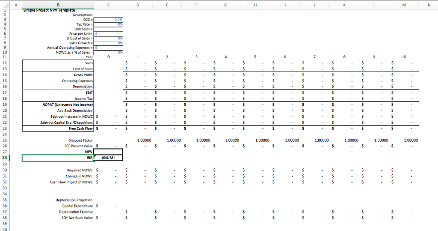This screenshot has height=231, width=438.
Task: Click the Sales Growth value cell
Action: tap(108, 43)
